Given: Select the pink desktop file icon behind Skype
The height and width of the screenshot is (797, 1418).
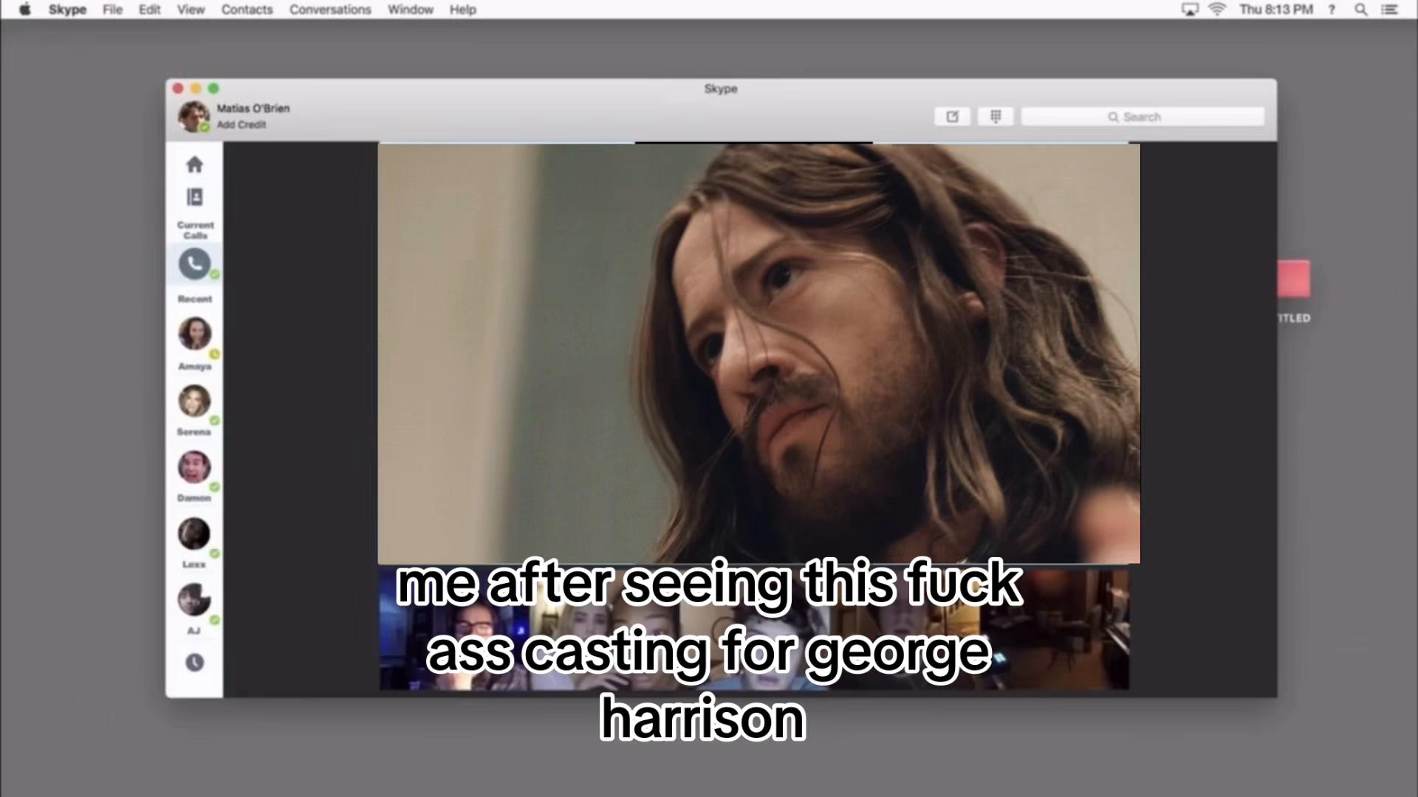Looking at the screenshot, I should pos(1294,279).
